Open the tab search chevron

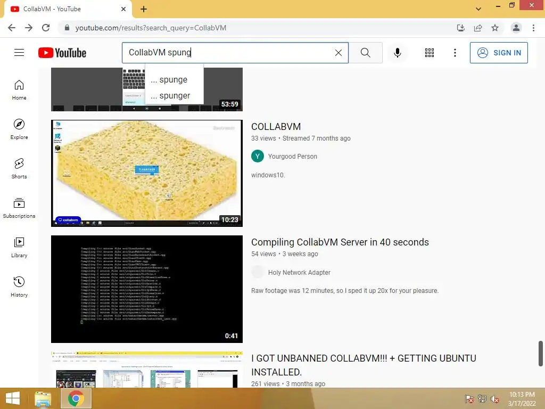click(x=478, y=9)
